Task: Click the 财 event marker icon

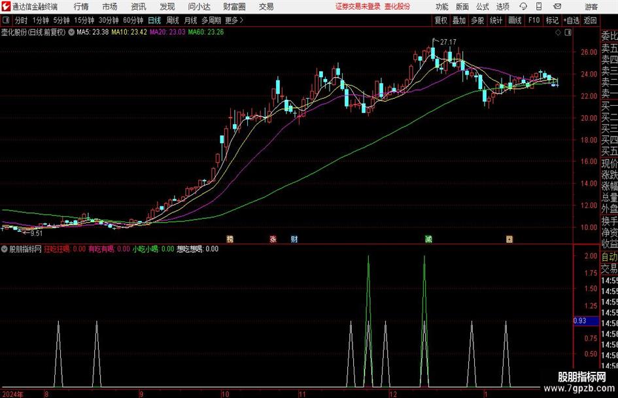Action: tap(294, 239)
